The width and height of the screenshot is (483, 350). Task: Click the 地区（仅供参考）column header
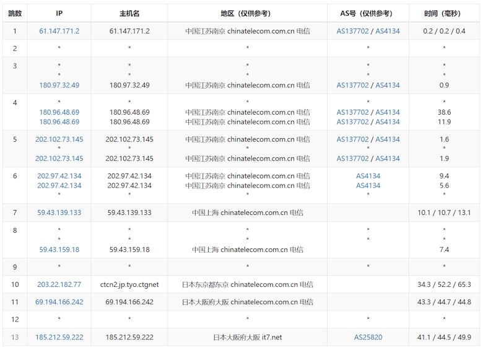click(247, 13)
